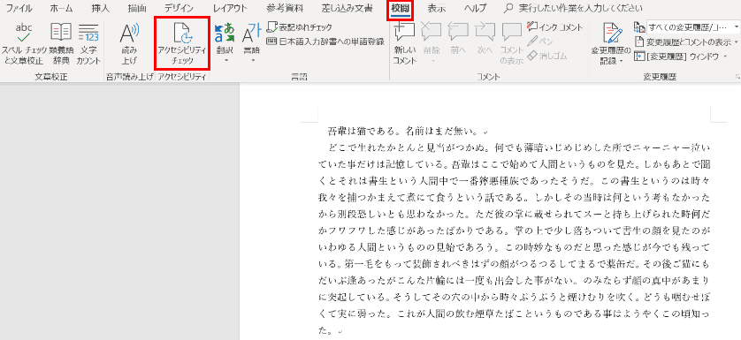Click line starting かフワフワした感じがあった
741x340 pixels.
(x=514, y=230)
